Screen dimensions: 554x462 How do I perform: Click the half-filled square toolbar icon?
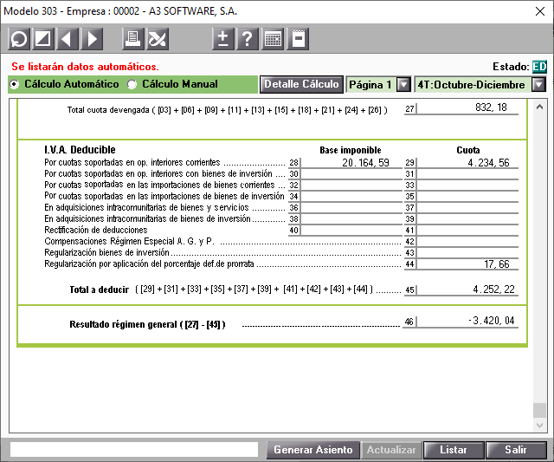click(x=43, y=38)
